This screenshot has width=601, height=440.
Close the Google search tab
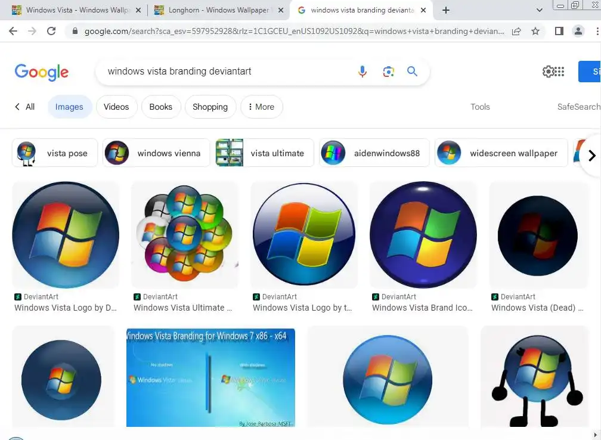[x=423, y=10]
